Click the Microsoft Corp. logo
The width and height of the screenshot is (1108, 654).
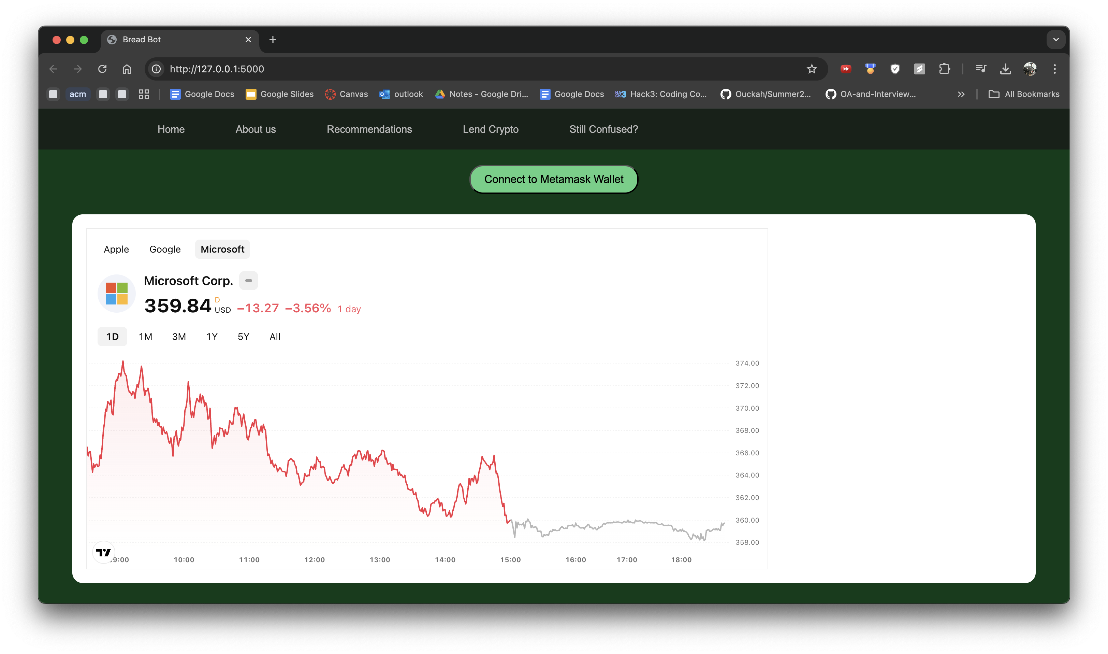(x=117, y=294)
